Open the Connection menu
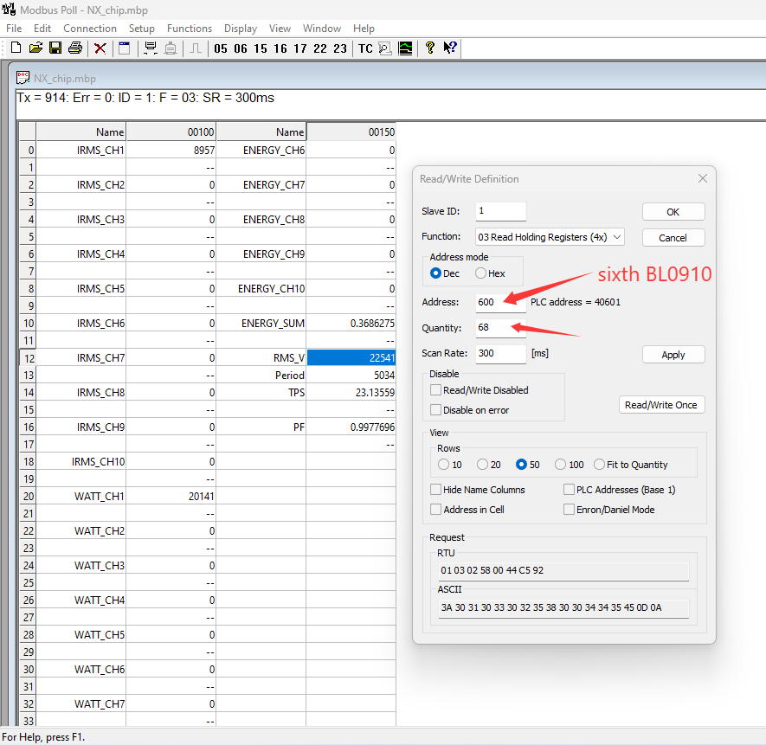This screenshot has height=745, width=766. click(90, 29)
